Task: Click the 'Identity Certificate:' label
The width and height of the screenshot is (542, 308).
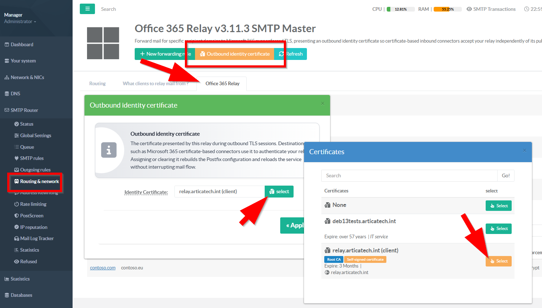Action: [146, 192]
